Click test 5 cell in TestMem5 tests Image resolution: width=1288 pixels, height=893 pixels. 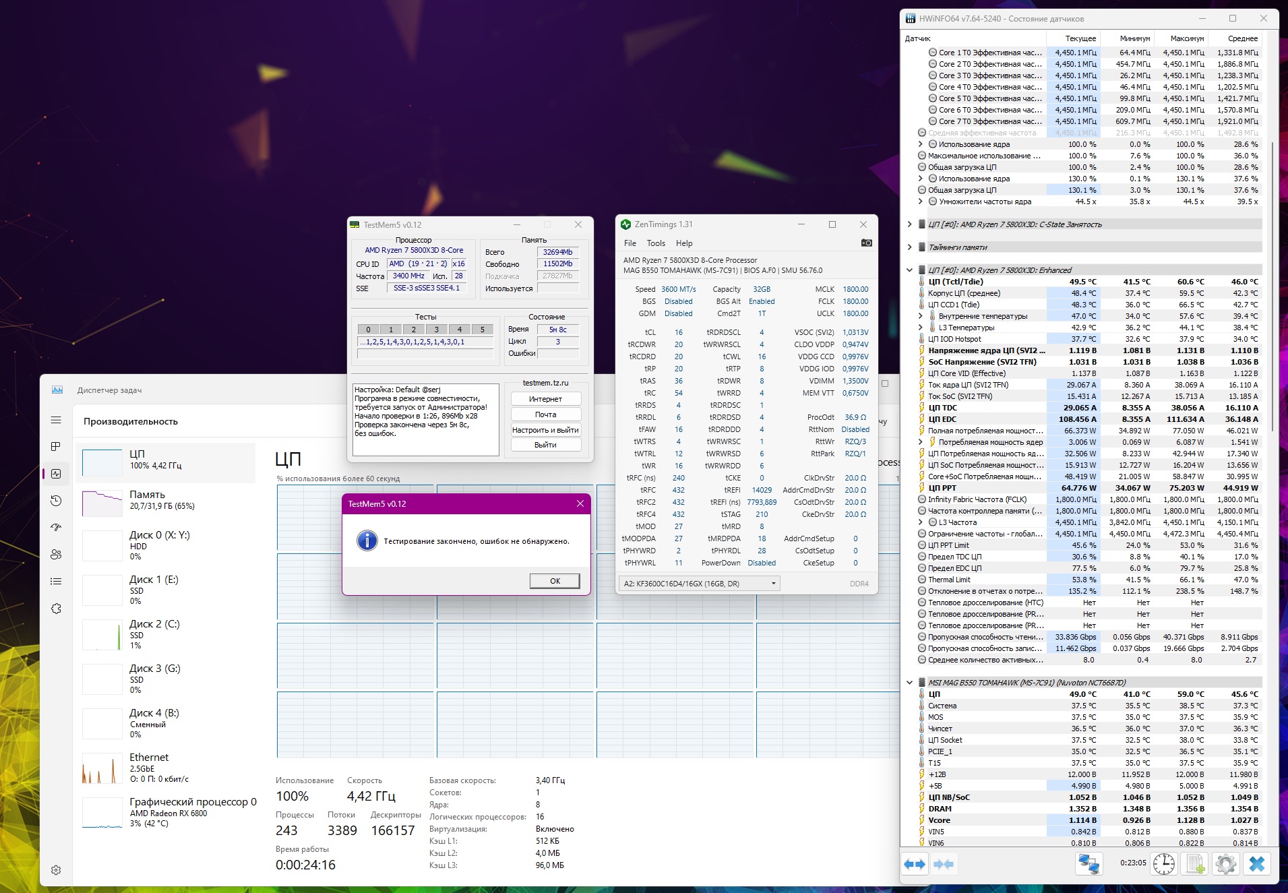point(483,330)
